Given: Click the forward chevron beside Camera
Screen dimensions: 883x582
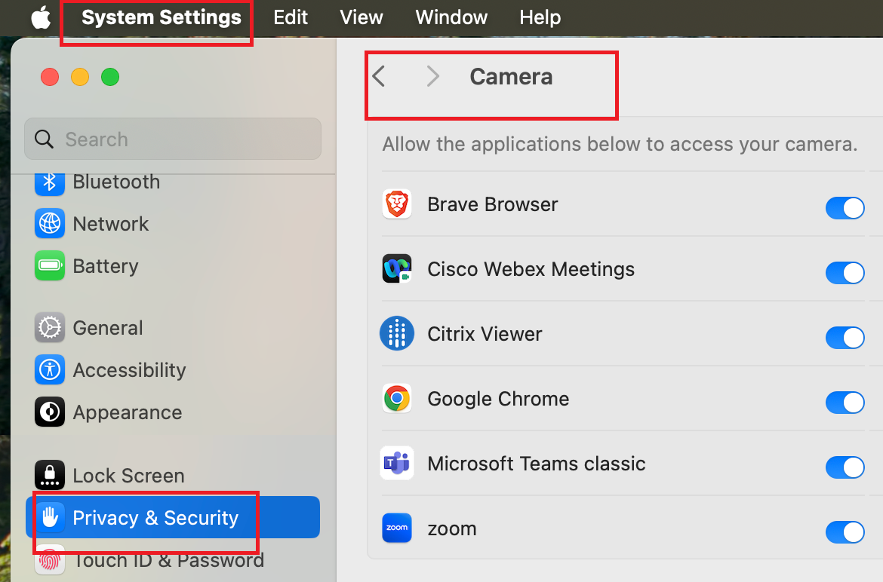Looking at the screenshot, I should coord(432,76).
